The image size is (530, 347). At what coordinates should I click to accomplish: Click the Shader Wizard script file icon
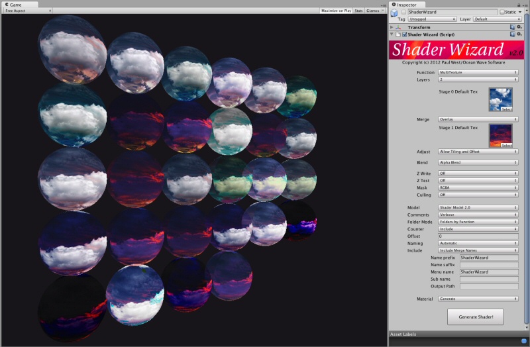coord(398,34)
